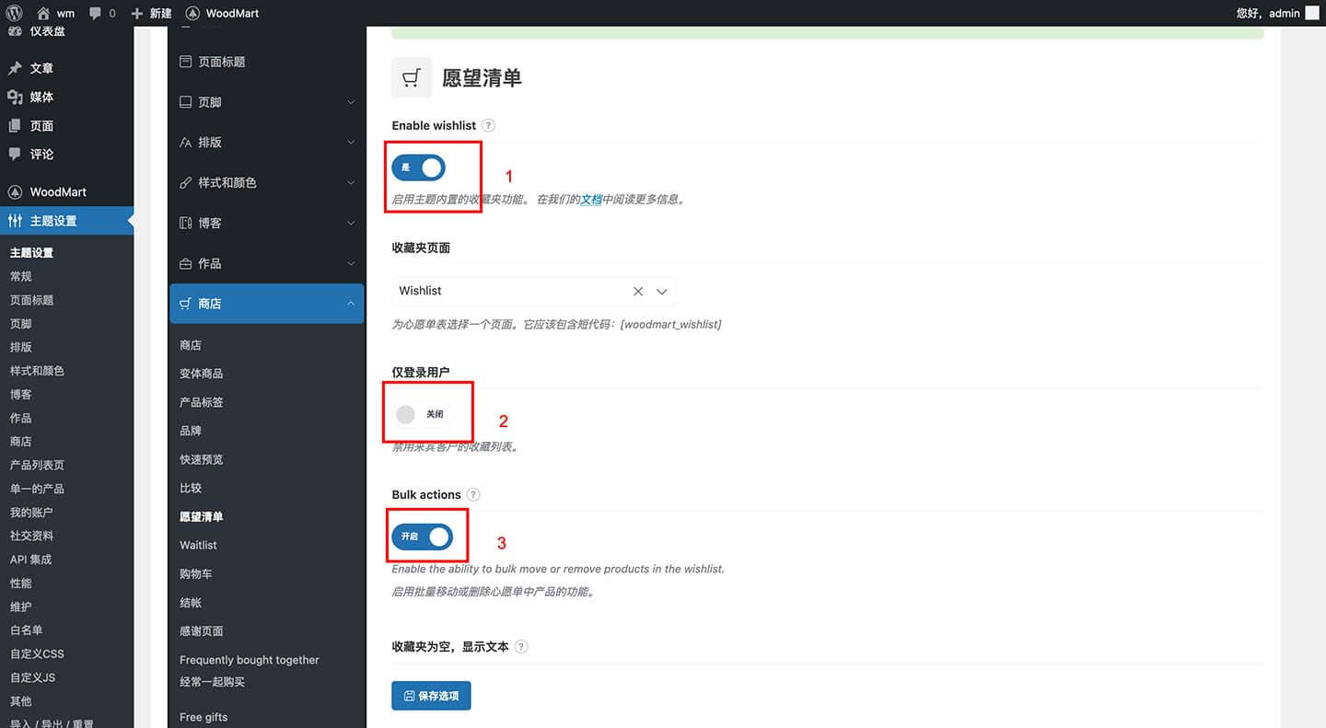
Task: Click the 博客 panel icon
Action: click(x=185, y=223)
